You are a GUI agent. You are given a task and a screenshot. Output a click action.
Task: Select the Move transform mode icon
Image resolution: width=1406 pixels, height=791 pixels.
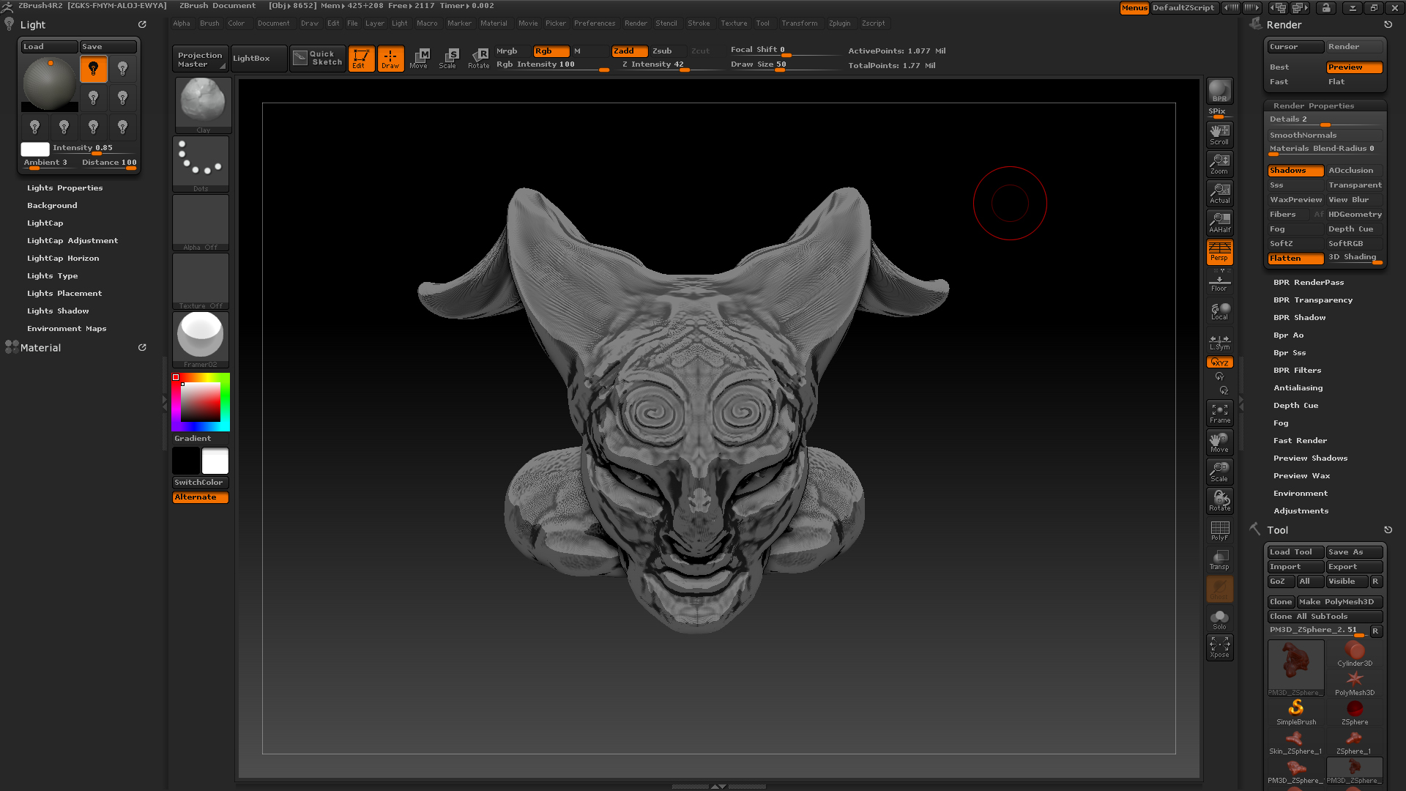[x=419, y=58]
